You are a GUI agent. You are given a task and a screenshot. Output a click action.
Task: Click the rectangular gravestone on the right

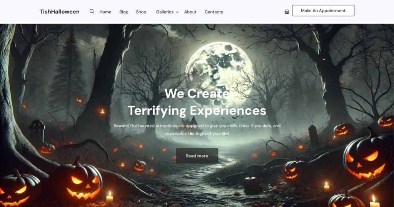point(314,136)
